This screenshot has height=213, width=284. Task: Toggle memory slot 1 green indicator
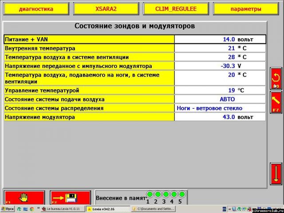150,194
